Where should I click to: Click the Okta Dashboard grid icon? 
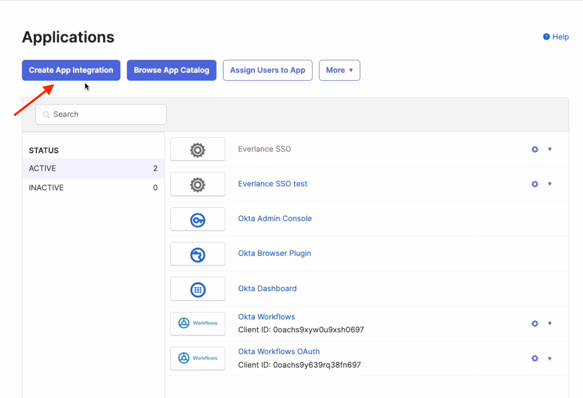point(198,289)
